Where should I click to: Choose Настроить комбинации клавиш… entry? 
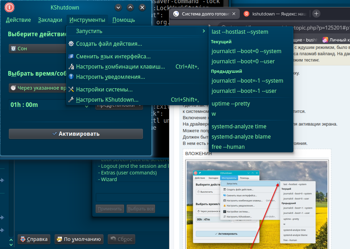[x=137, y=66]
